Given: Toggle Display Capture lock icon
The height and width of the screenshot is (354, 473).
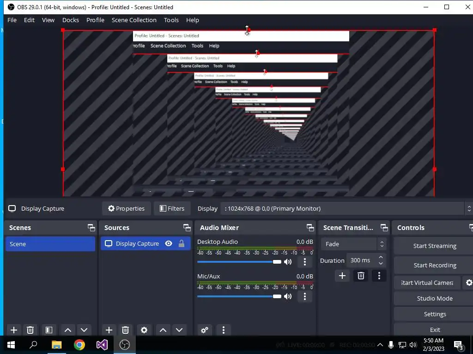Looking at the screenshot, I should (181, 243).
